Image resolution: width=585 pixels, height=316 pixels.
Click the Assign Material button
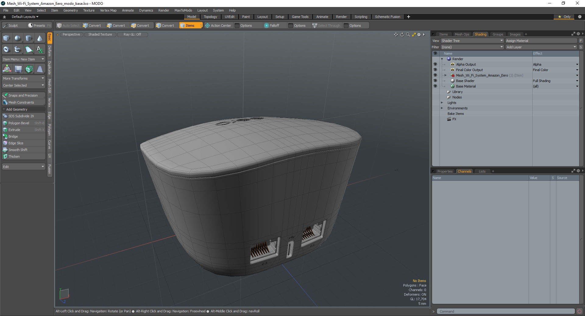click(x=541, y=41)
